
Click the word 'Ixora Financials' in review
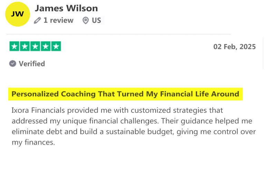coord(38,110)
